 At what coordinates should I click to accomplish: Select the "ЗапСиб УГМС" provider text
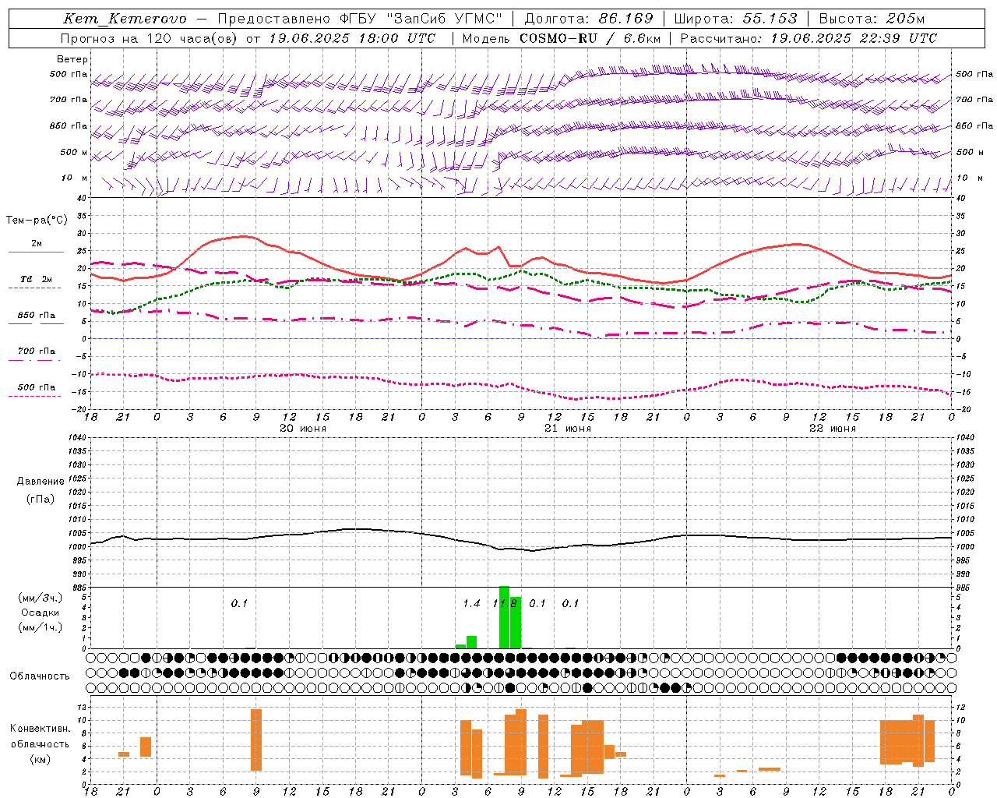click(446, 19)
